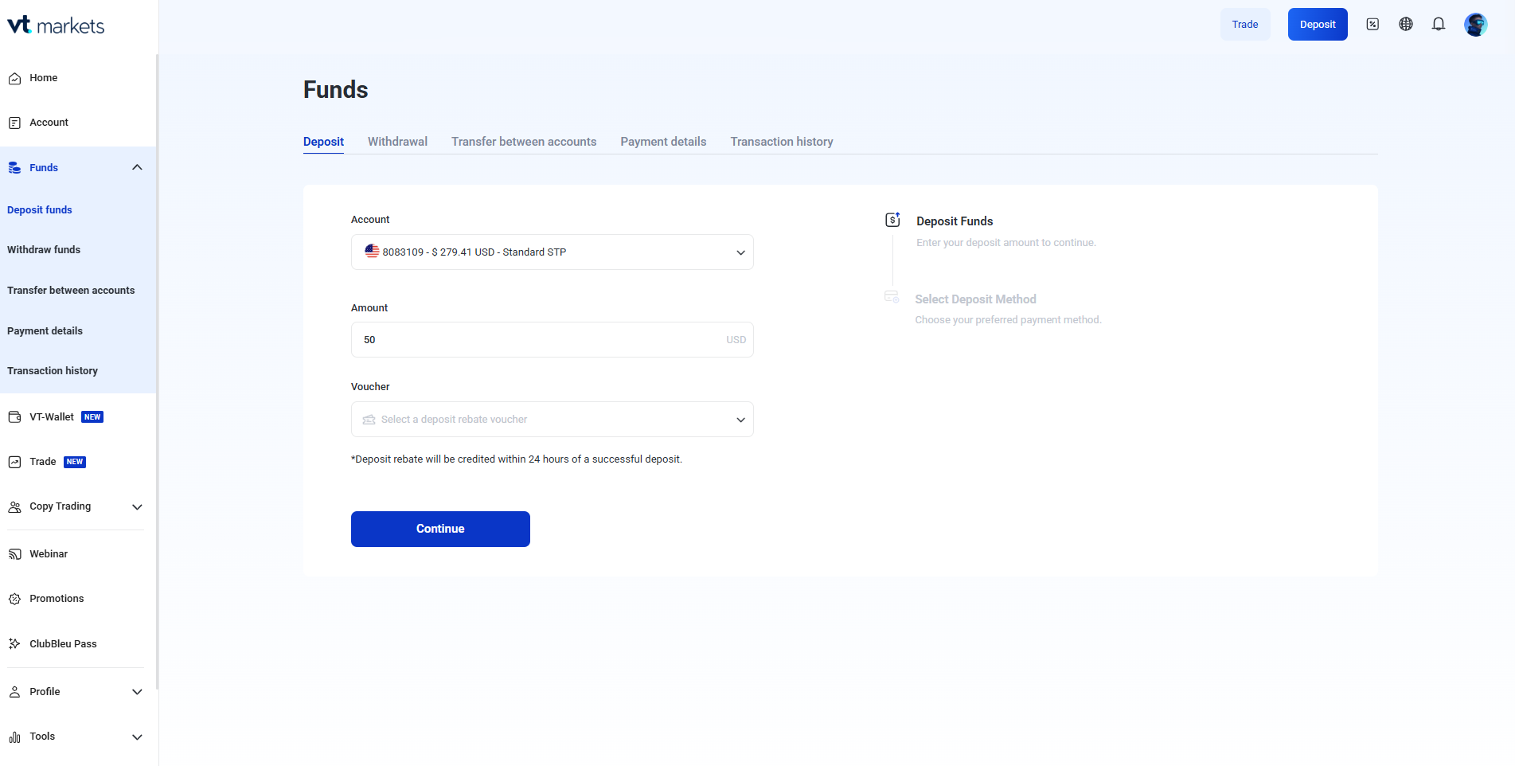
Task: Switch to the Deposit tab
Action: tap(323, 142)
